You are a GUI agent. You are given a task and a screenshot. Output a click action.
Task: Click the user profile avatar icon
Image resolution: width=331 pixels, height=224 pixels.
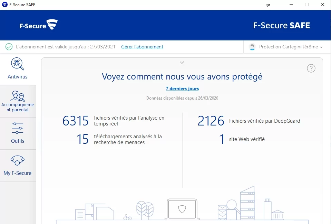[252, 47]
